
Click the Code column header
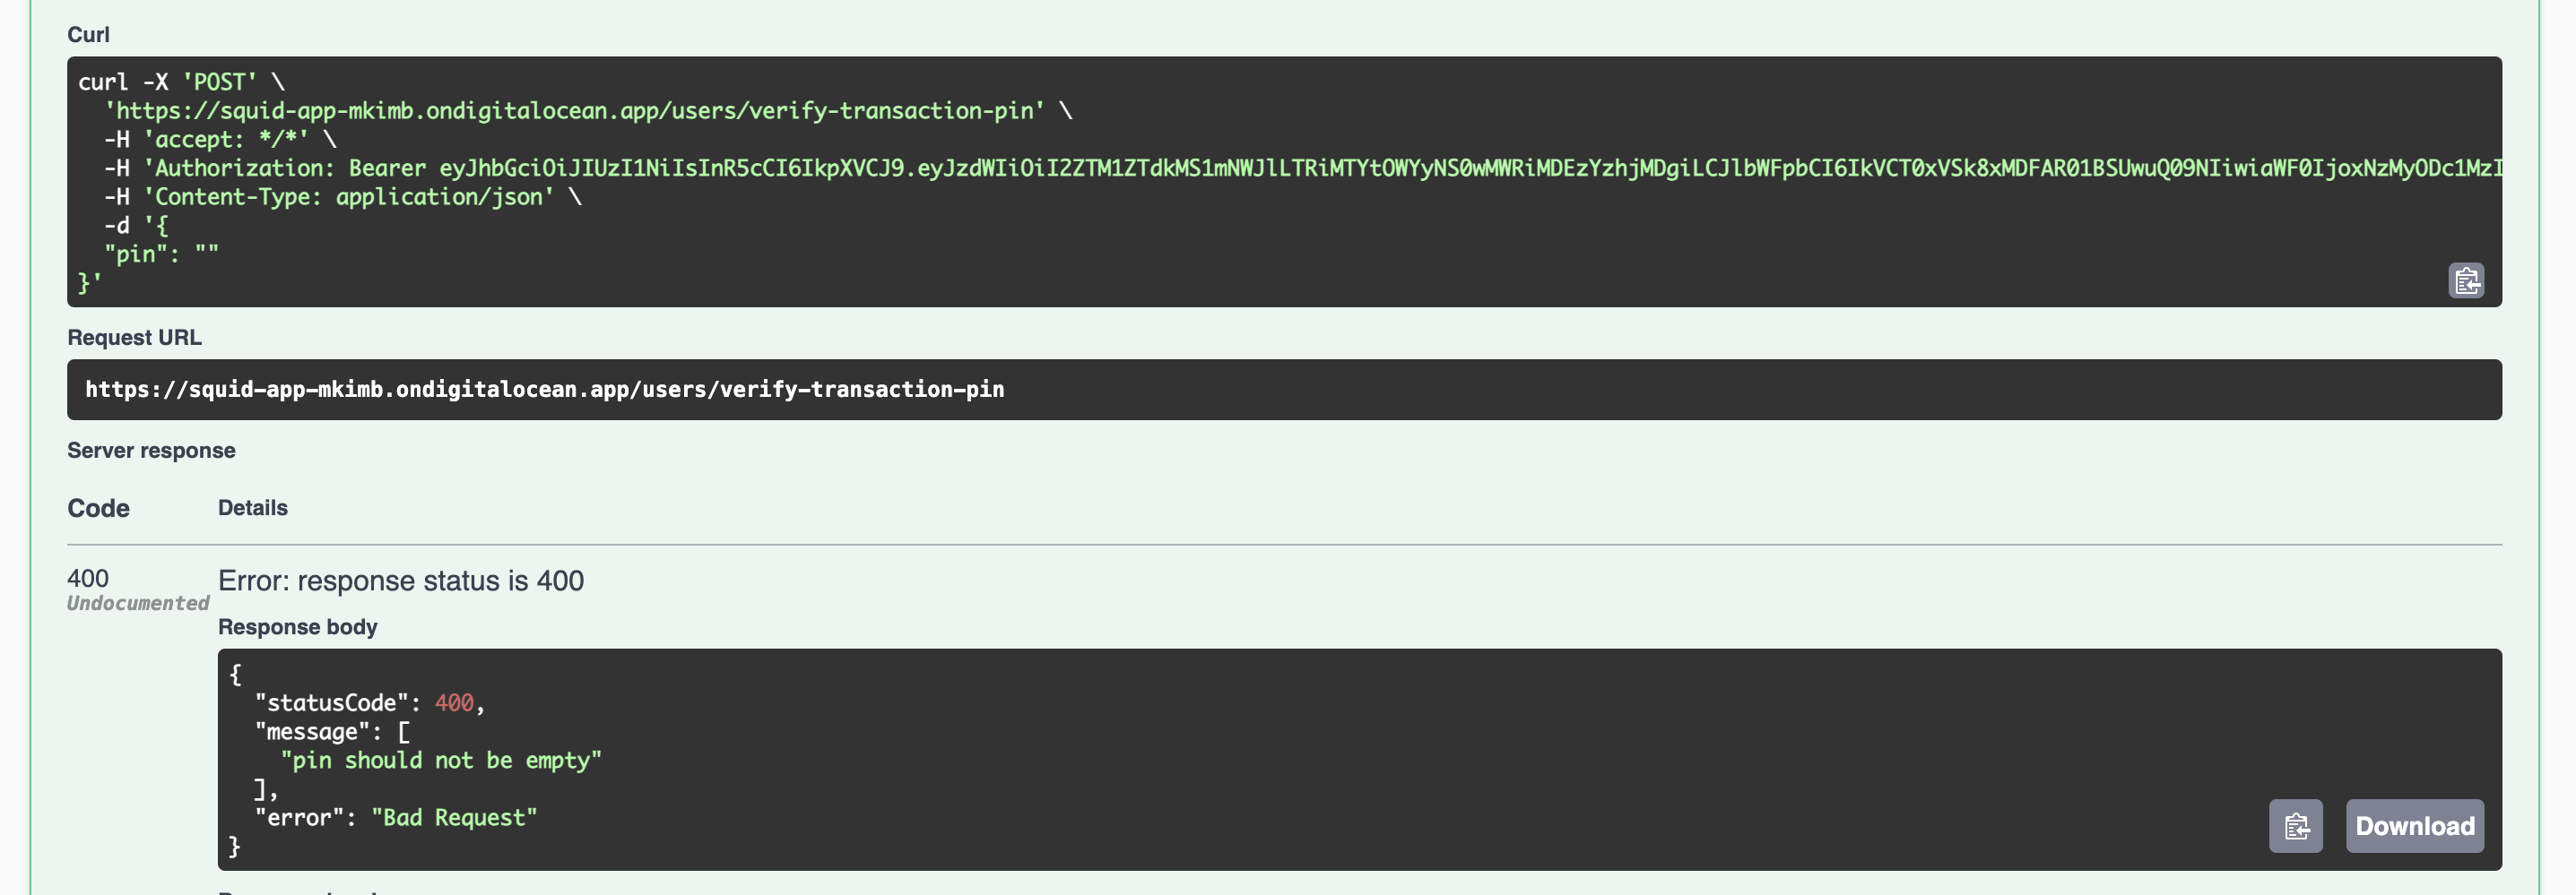pyautogui.click(x=98, y=507)
